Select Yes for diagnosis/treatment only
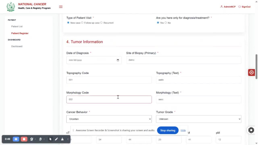The height and width of the screenshot is (145, 258). (x=158, y=23)
